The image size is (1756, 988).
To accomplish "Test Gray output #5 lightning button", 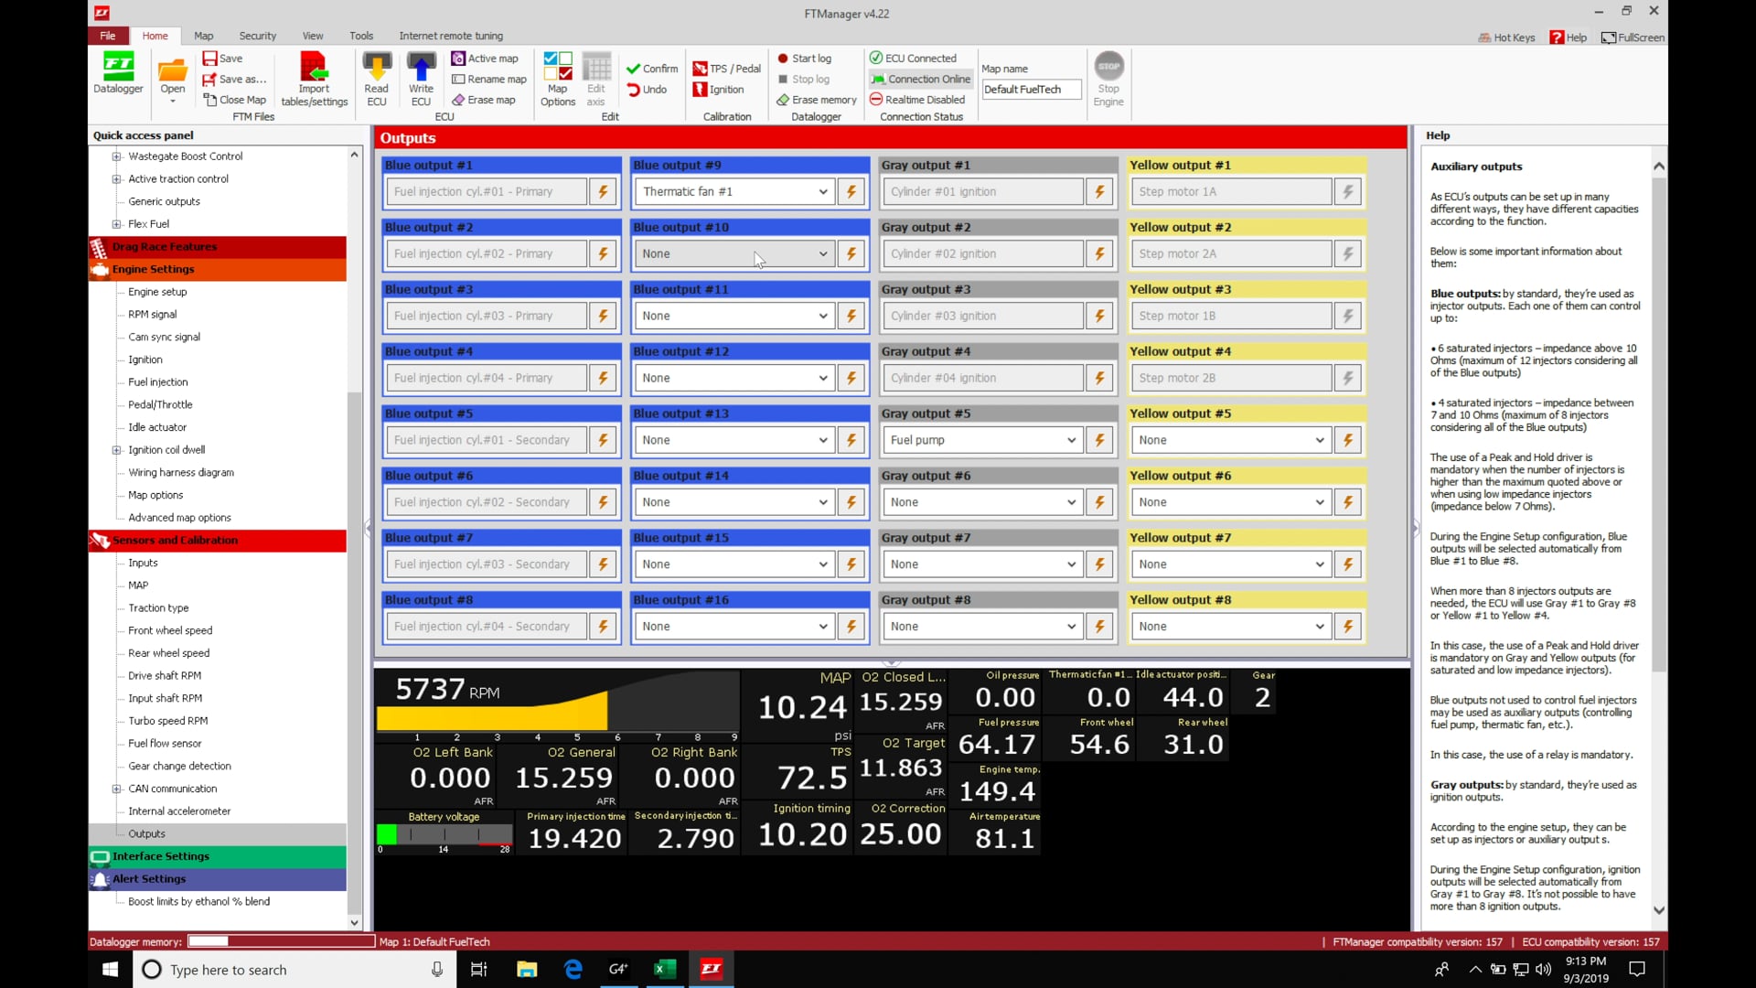I will tap(1099, 440).
